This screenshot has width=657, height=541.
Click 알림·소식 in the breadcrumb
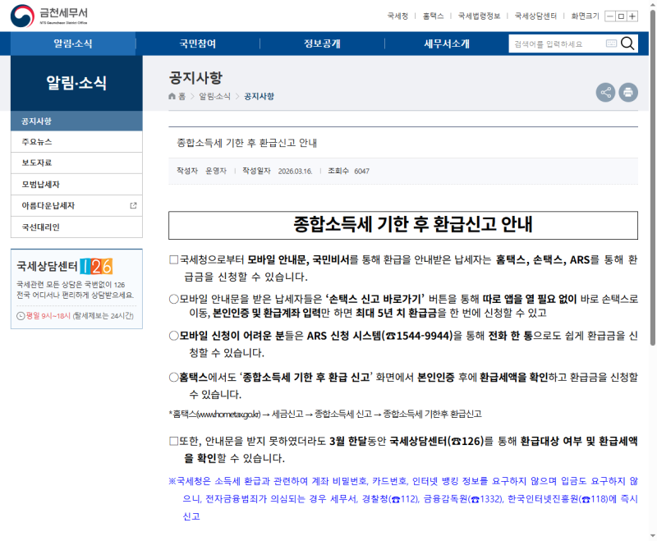[214, 96]
